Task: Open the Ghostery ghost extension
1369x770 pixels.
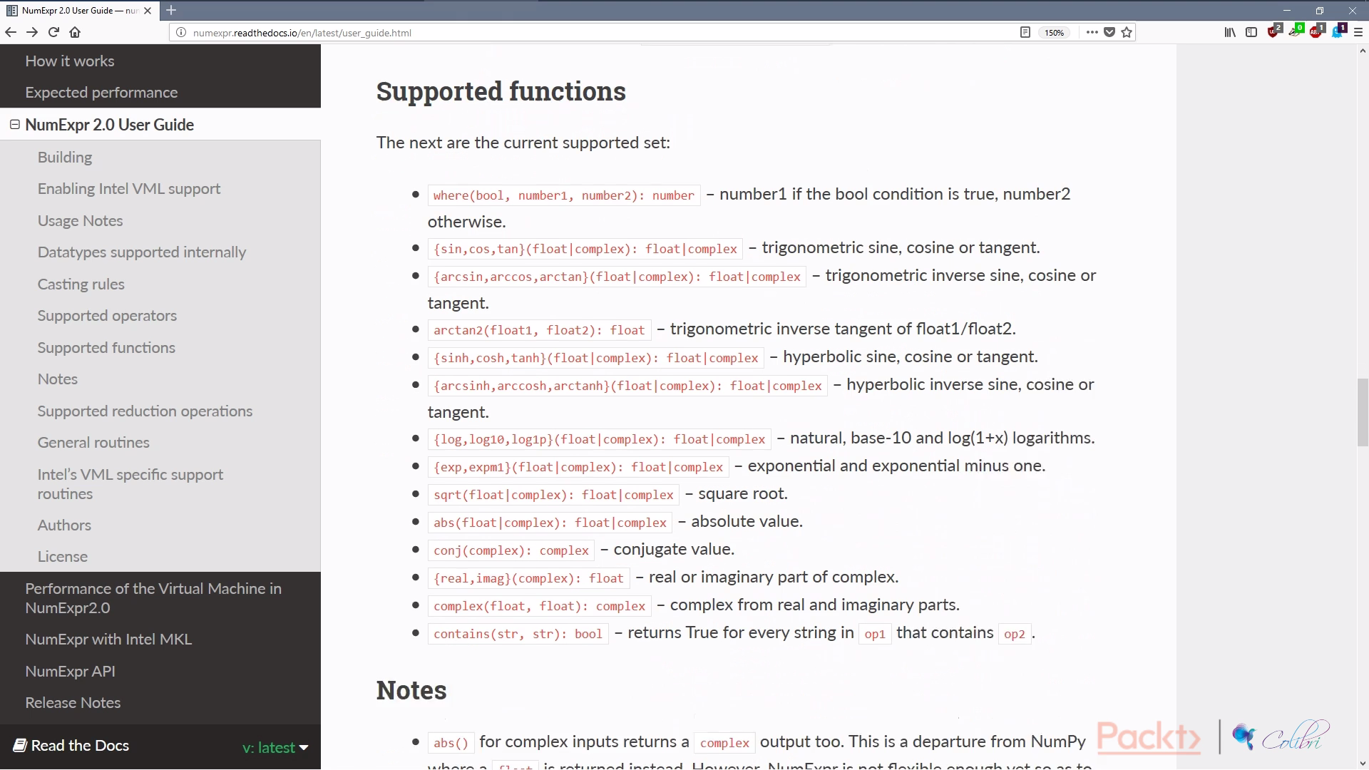Action: [1338, 31]
